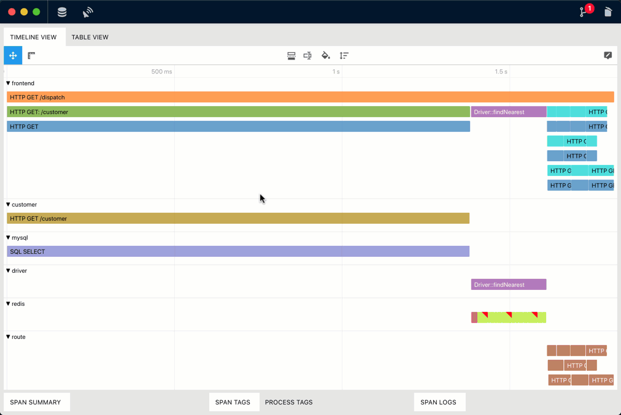Click the 500 ms time axis label
Image resolution: width=621 pixels, height=415 pixels.
point(161,72)
